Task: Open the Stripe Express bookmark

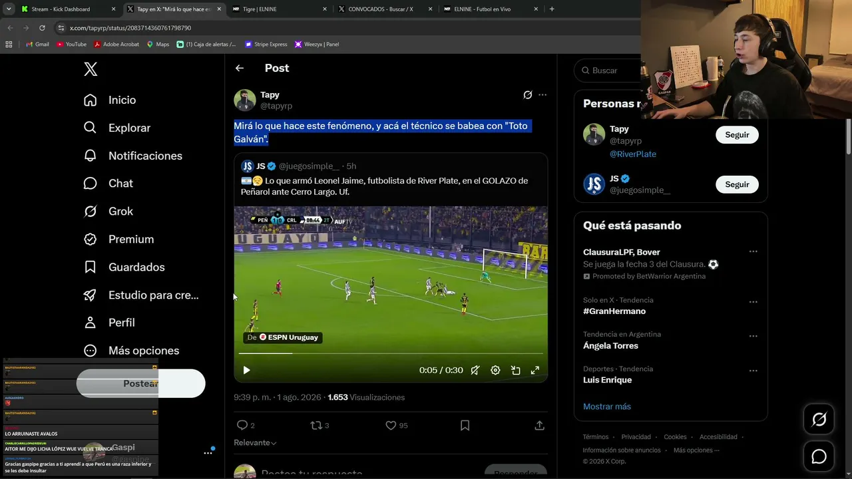Action: [266, 45]
